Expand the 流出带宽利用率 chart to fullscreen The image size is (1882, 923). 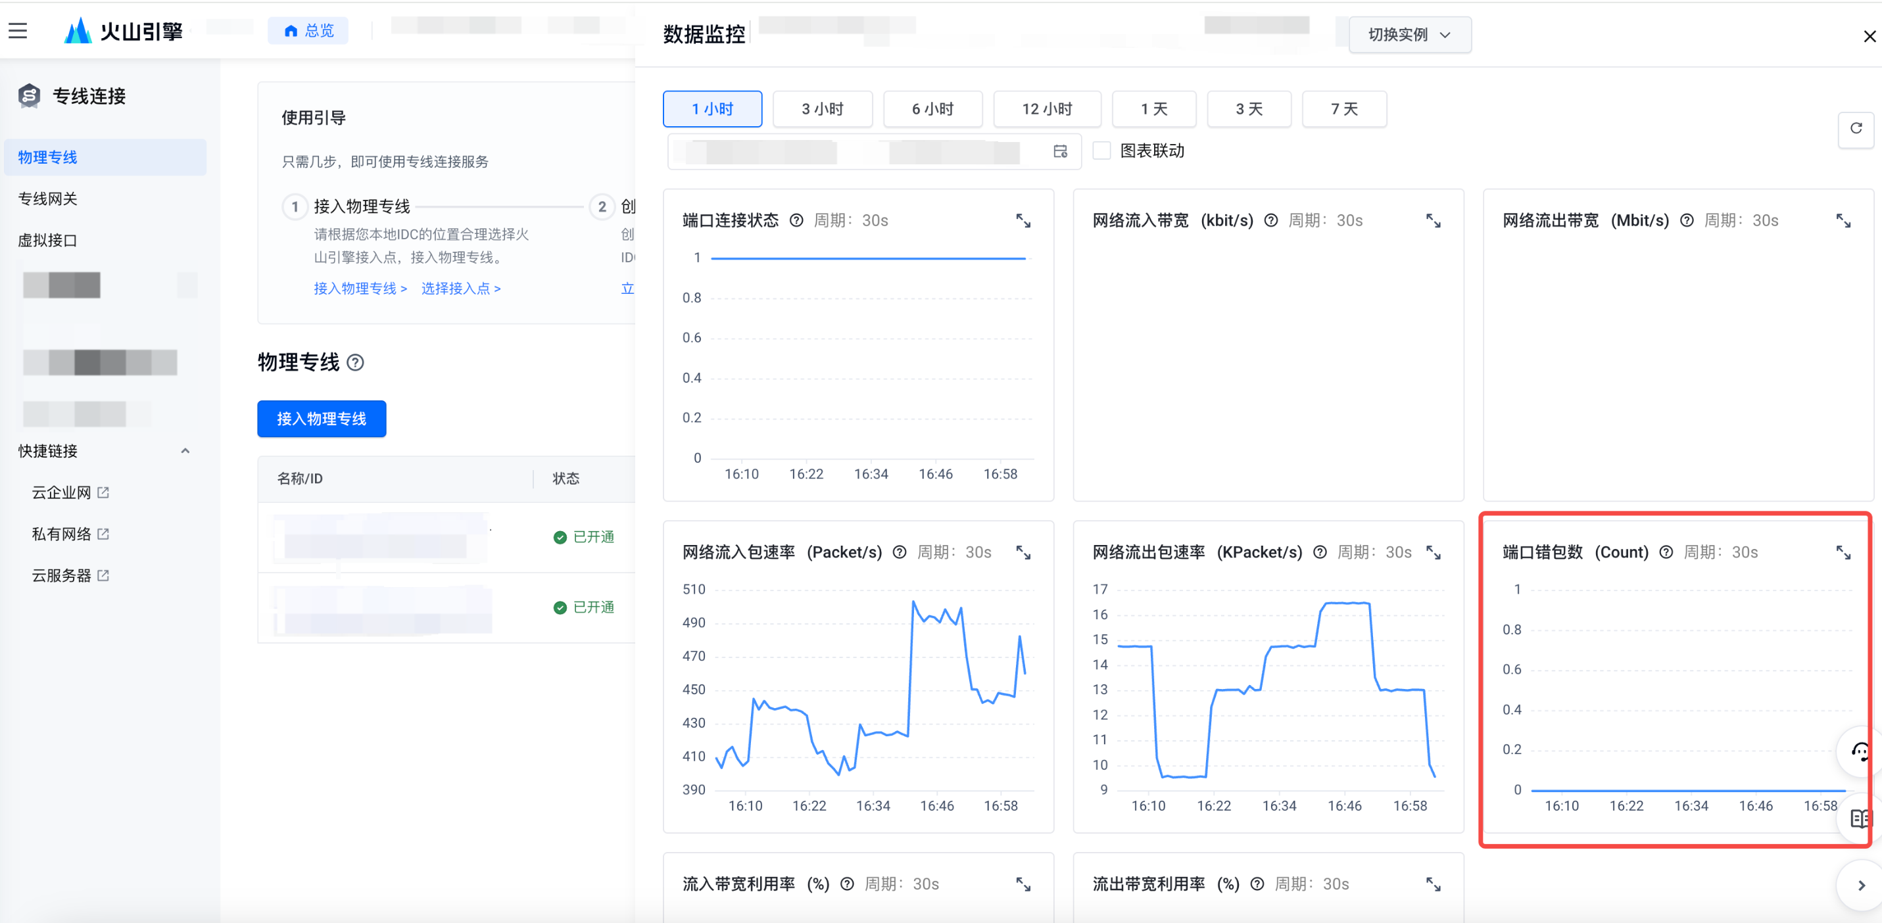coord(1434,884)
